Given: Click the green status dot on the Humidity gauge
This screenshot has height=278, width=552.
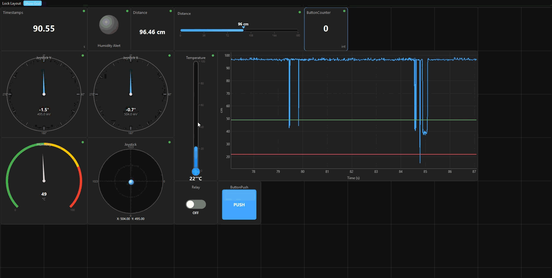Looking at the screenshot, I should [82, 142].
